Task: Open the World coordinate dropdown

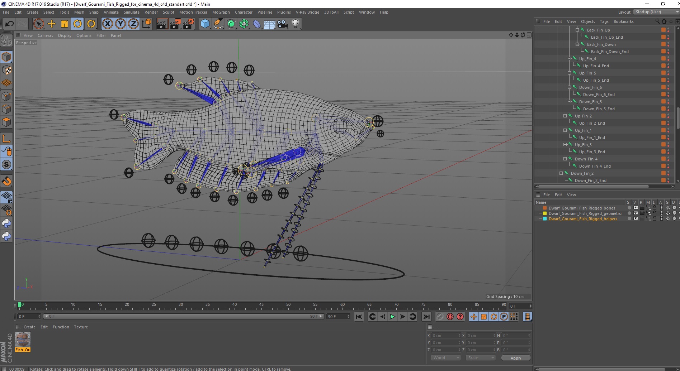Action: point(445,358)
